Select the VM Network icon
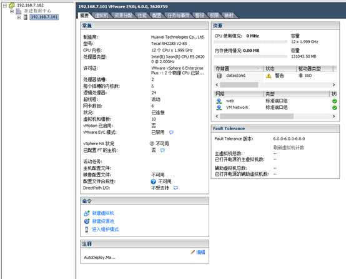This screenshot has width=346, height=279. point(219,108)
